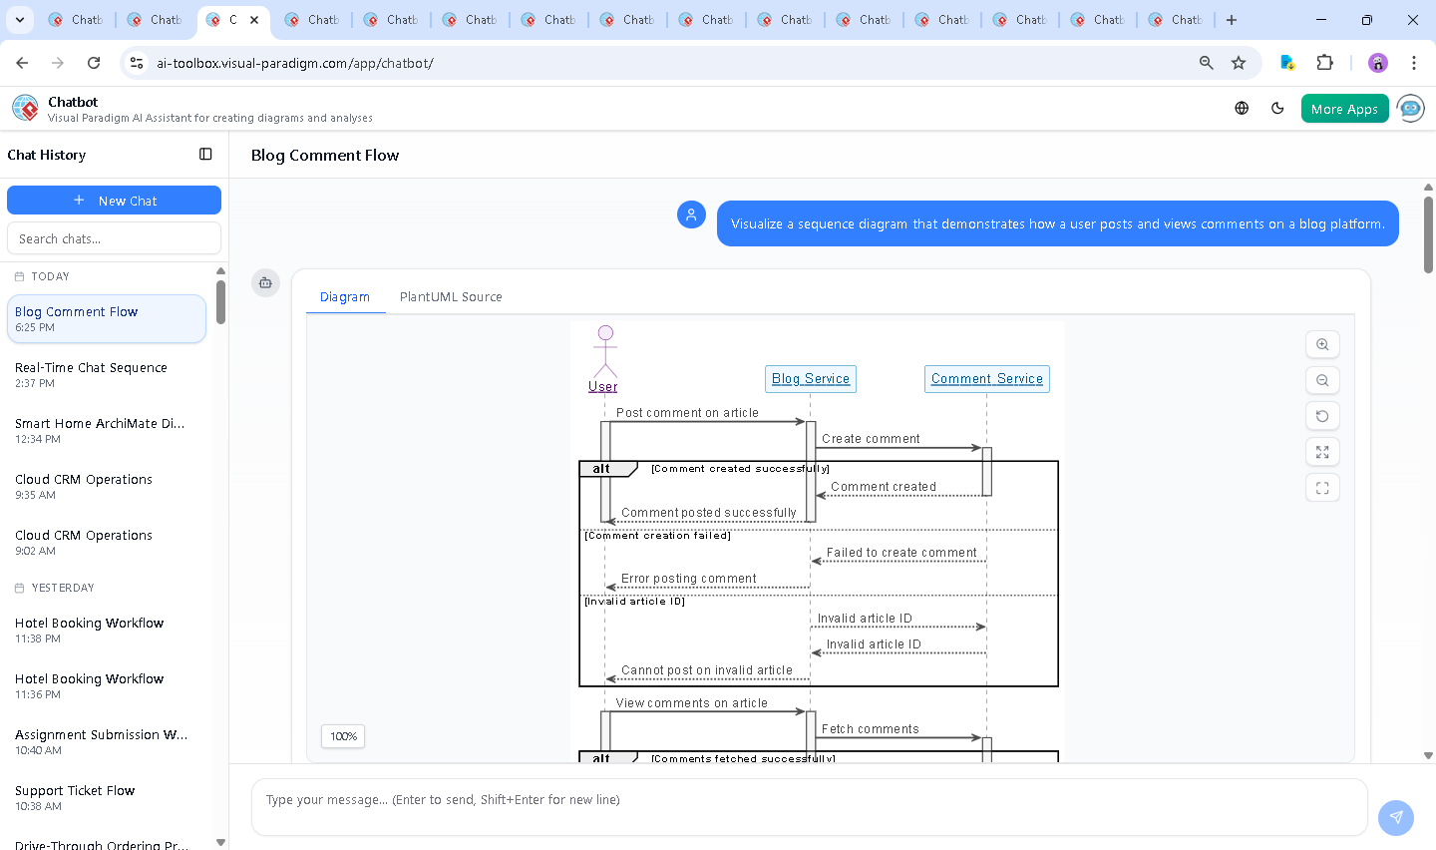
Task: Open the browser extensions puzzle menu
Action: [x=1324, y=63]
